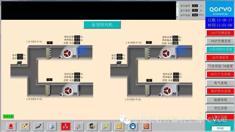Click fan F-01 频率反馈 value
This screenshot has width=235, height=132.
(x=77, y=37)
